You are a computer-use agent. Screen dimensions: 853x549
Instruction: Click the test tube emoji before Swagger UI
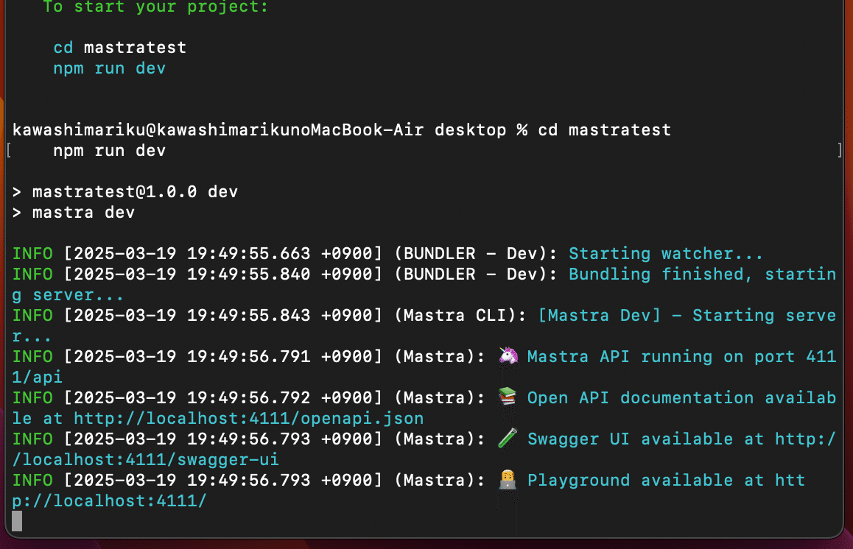(x=507, y=439)
